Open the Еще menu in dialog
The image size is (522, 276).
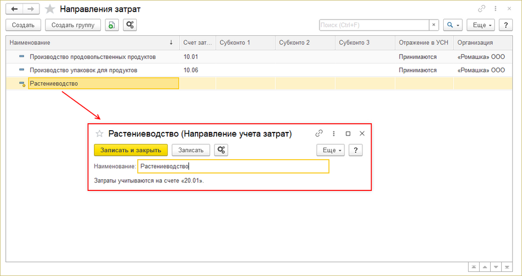pyautogui.click(x=330, y=150)
